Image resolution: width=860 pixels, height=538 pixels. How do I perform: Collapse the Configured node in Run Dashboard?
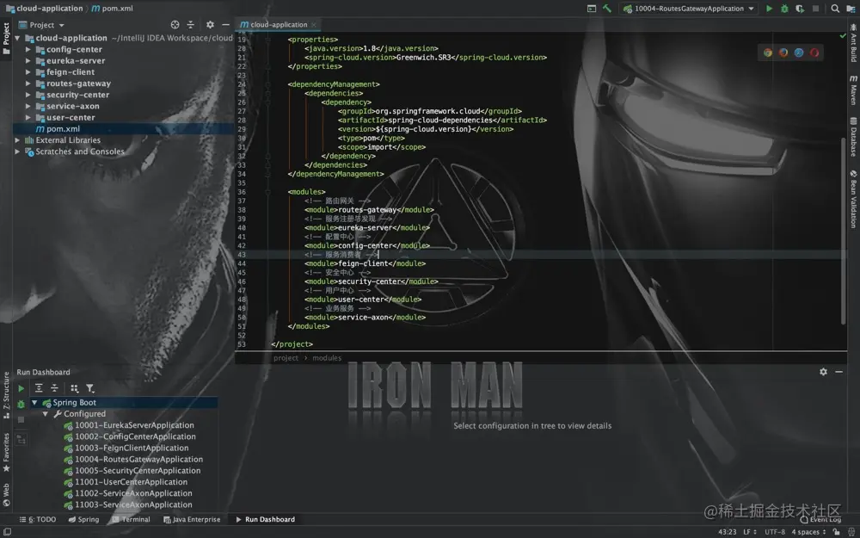pyautogui.click(x=45, y=414)
